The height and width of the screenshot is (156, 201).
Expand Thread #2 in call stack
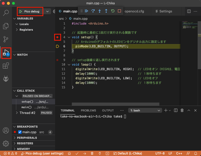point(17,113)
